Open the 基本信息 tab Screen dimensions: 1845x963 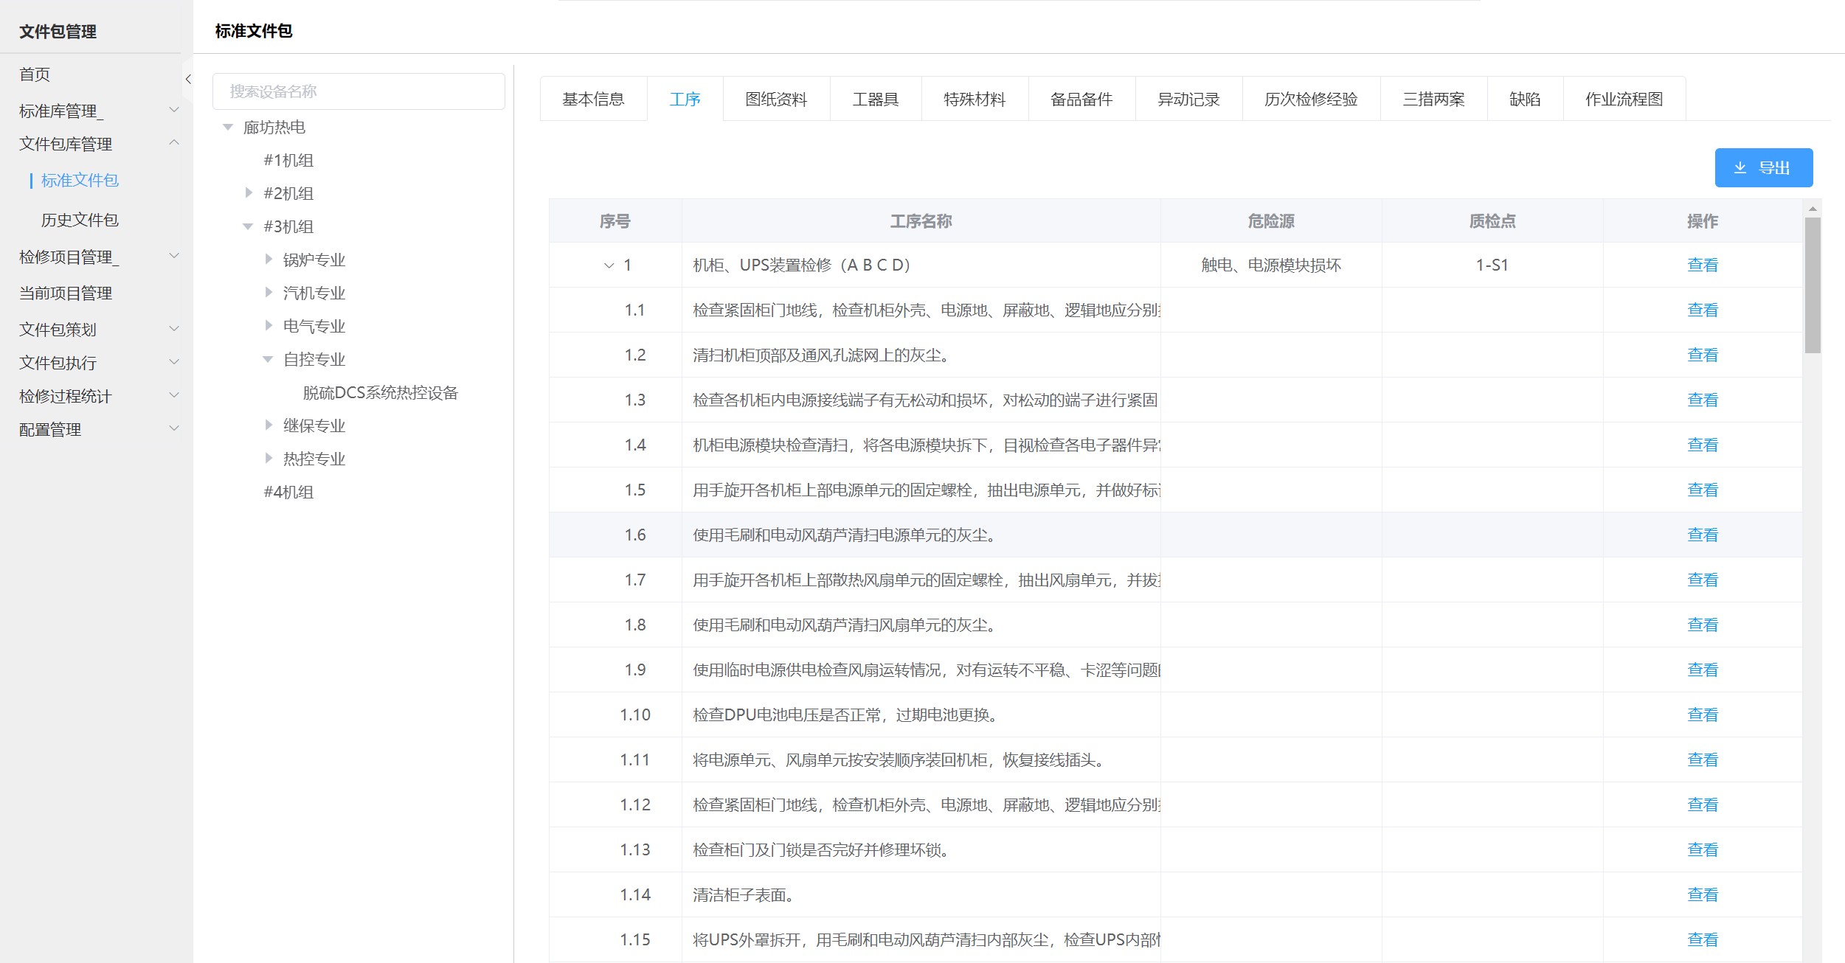[593, 99]
